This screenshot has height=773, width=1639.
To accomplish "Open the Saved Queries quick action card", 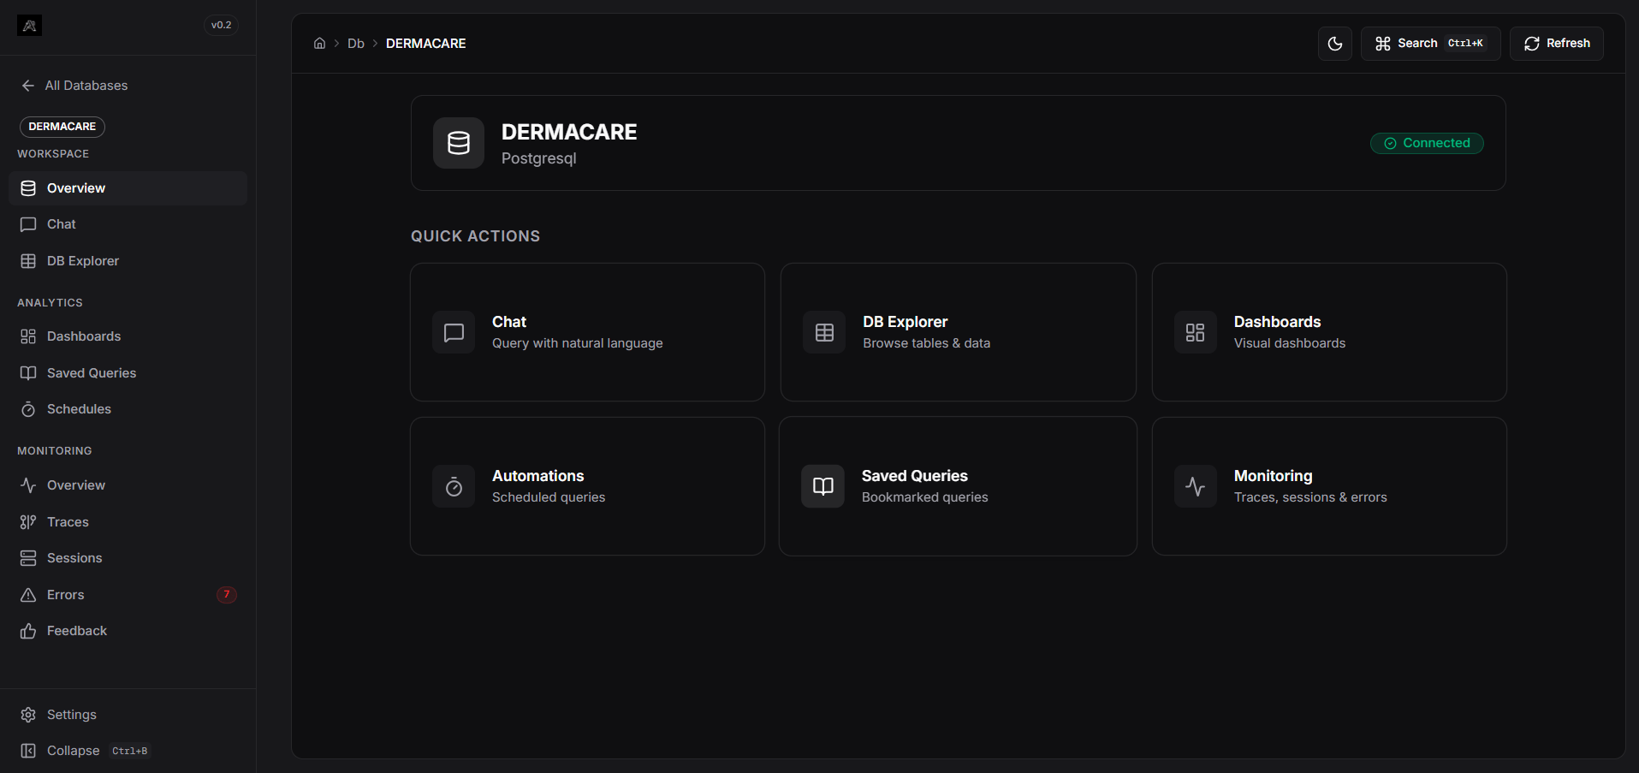I will (x=959, y=486).
